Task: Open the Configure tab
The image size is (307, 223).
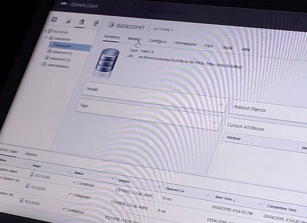Action: (x=158, y=41)
